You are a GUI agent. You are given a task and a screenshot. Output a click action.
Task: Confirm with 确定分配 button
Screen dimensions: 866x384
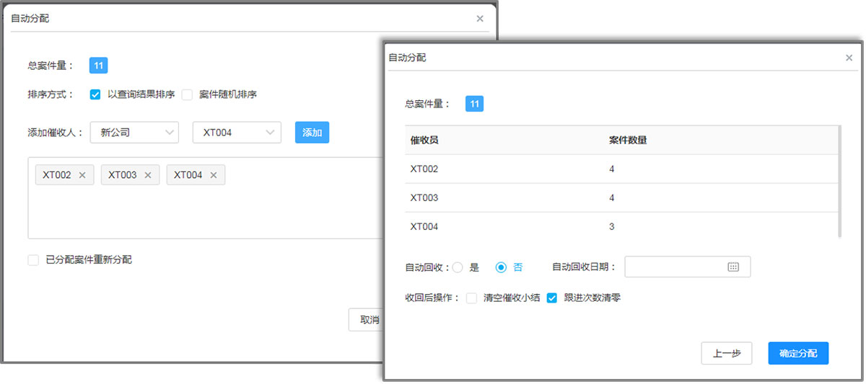(x=798, y=354)
